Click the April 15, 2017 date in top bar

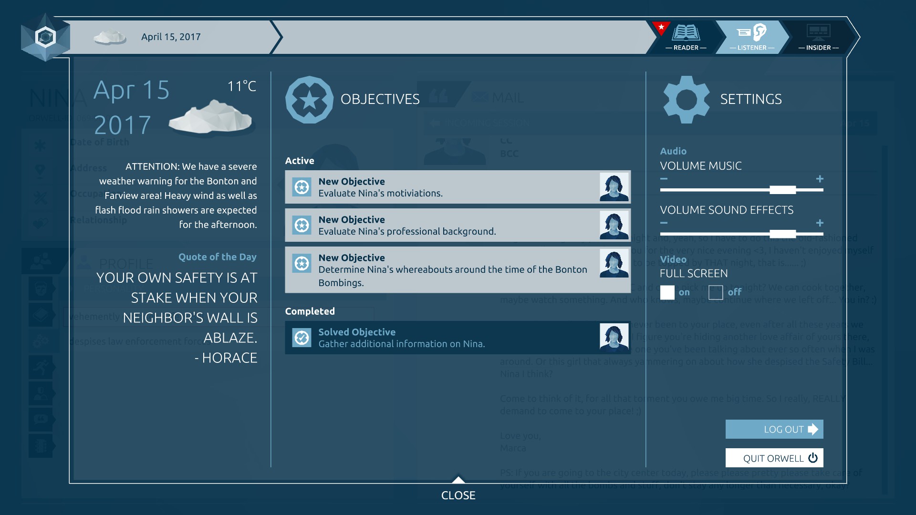click(171, 37)
